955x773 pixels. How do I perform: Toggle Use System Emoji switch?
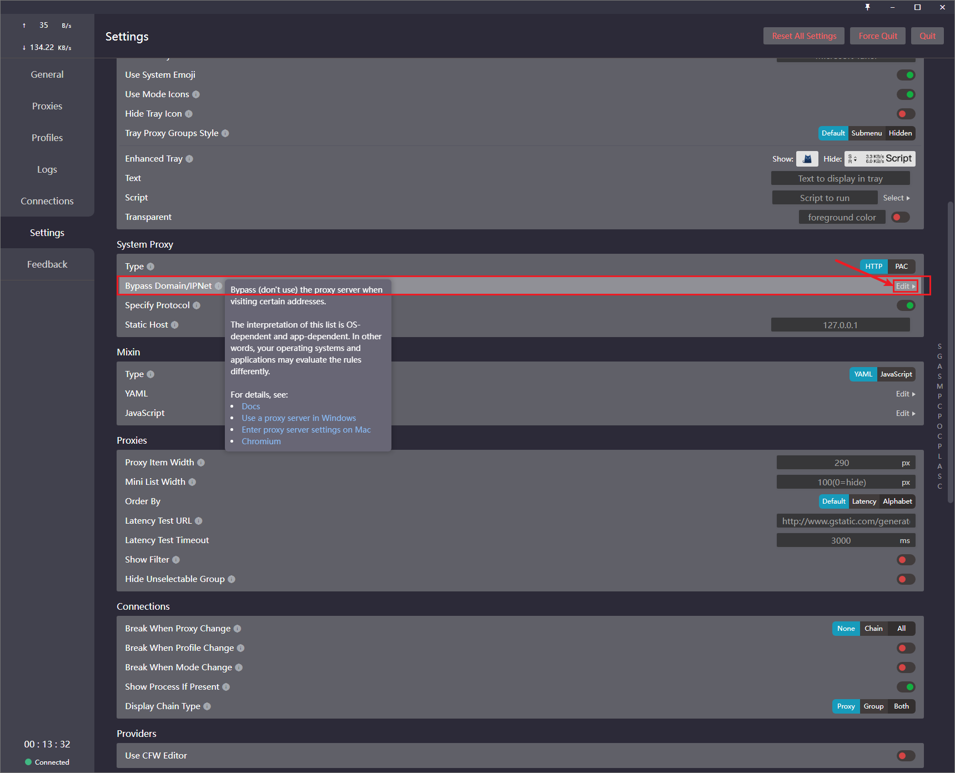coord(906,75)
